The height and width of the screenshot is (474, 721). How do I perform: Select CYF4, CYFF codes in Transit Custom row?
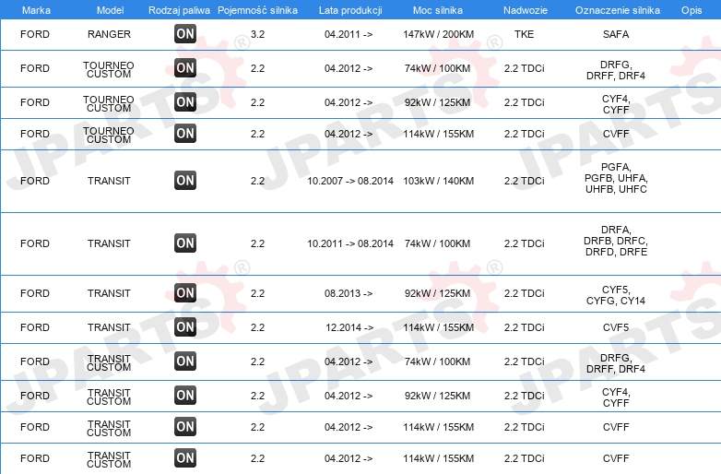coord(616,397)
